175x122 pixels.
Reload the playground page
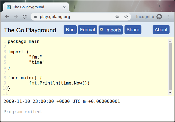point(25,17)
